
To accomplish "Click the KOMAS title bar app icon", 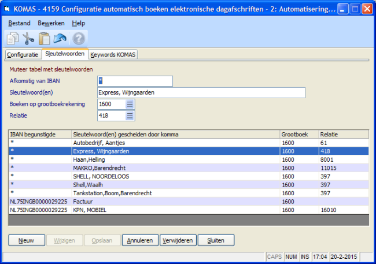I will pos(7,9).
